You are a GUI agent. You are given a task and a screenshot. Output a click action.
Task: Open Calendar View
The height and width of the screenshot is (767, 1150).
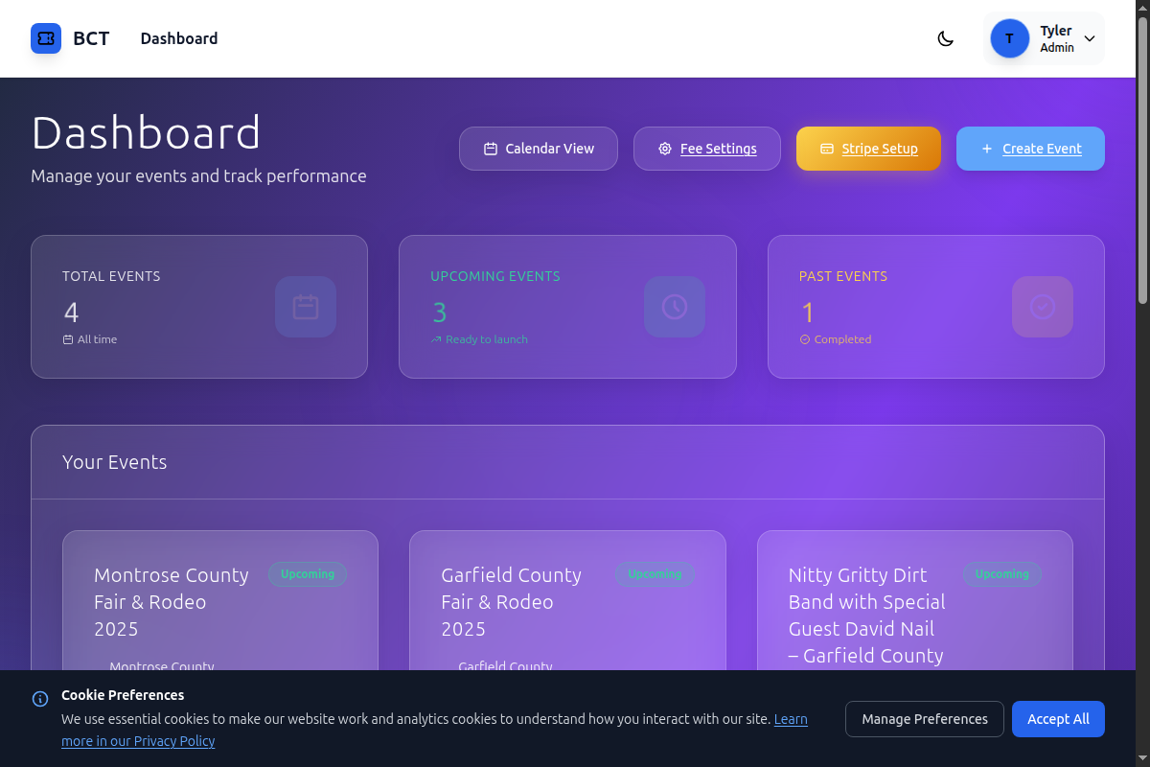point(539,149)
